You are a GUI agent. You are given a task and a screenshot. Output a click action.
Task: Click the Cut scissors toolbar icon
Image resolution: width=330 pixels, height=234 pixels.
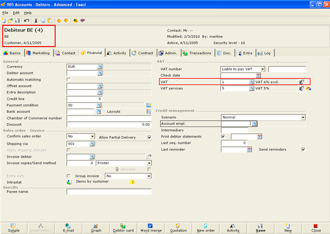[x=36, y=21]
